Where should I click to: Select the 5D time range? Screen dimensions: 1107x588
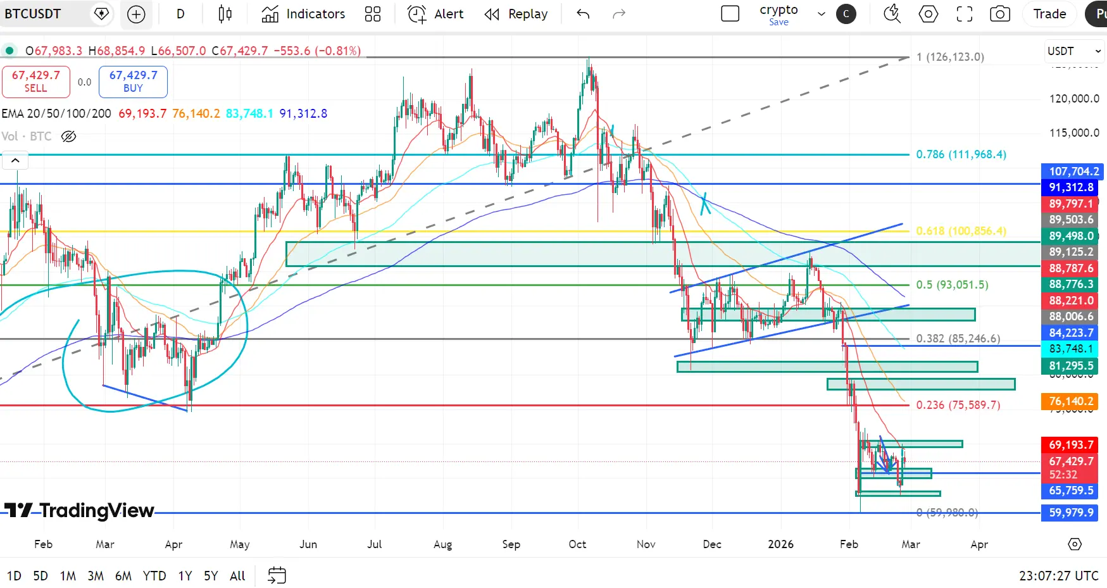click(x=41, y=575)
